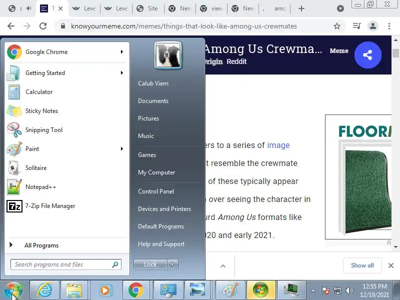Viewport: 400px width, 300px height.
Task: Click the Action Center flag tray icon
Action: (325, 290)
